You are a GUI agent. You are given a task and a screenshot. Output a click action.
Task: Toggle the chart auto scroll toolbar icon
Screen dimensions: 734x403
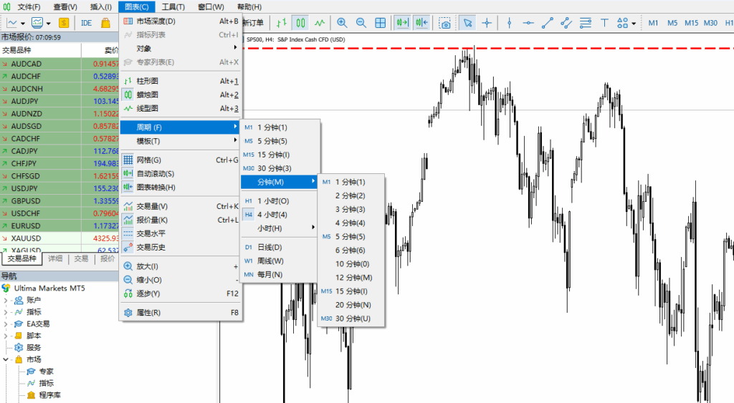(402, 22)
